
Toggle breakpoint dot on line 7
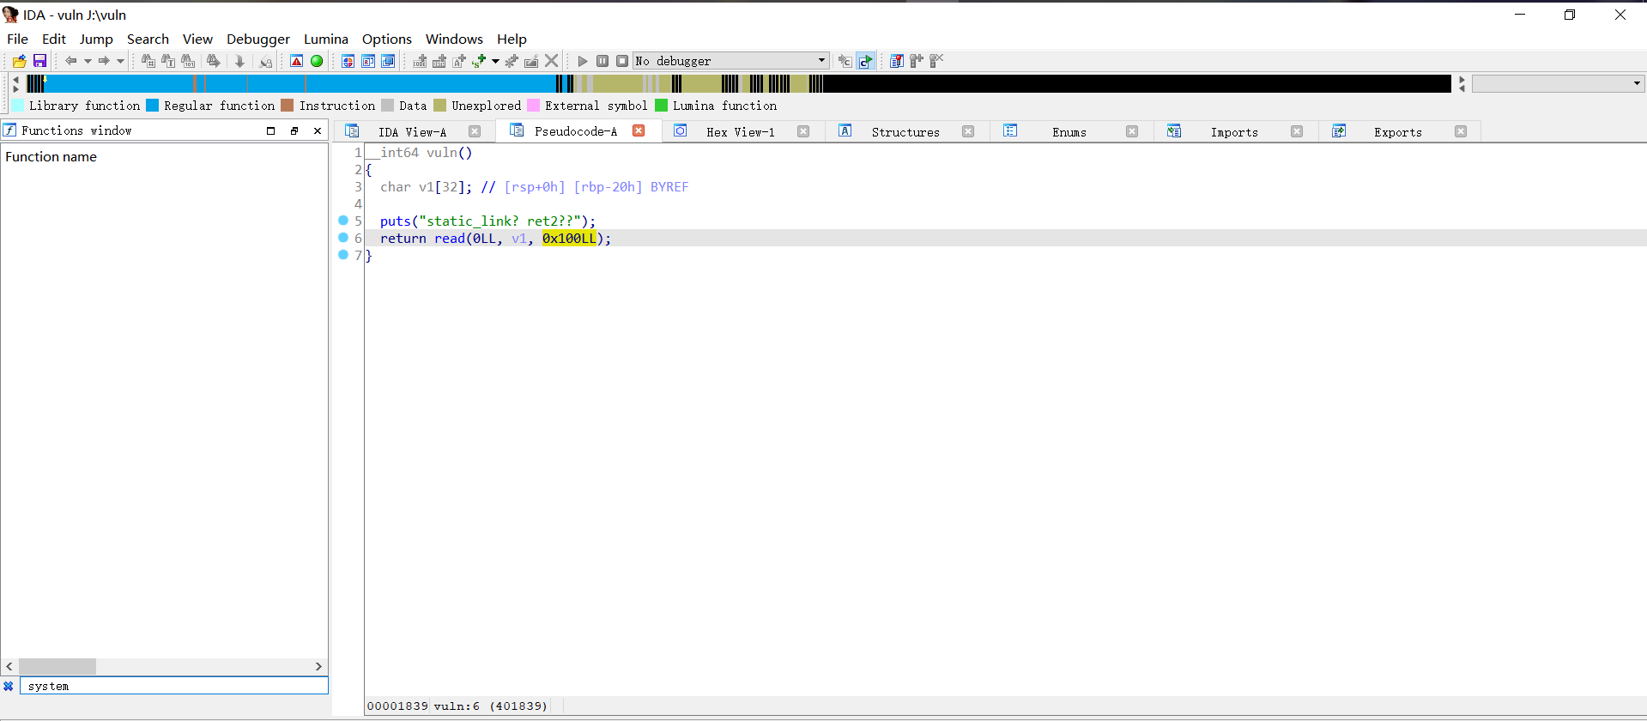coord(343,255)
